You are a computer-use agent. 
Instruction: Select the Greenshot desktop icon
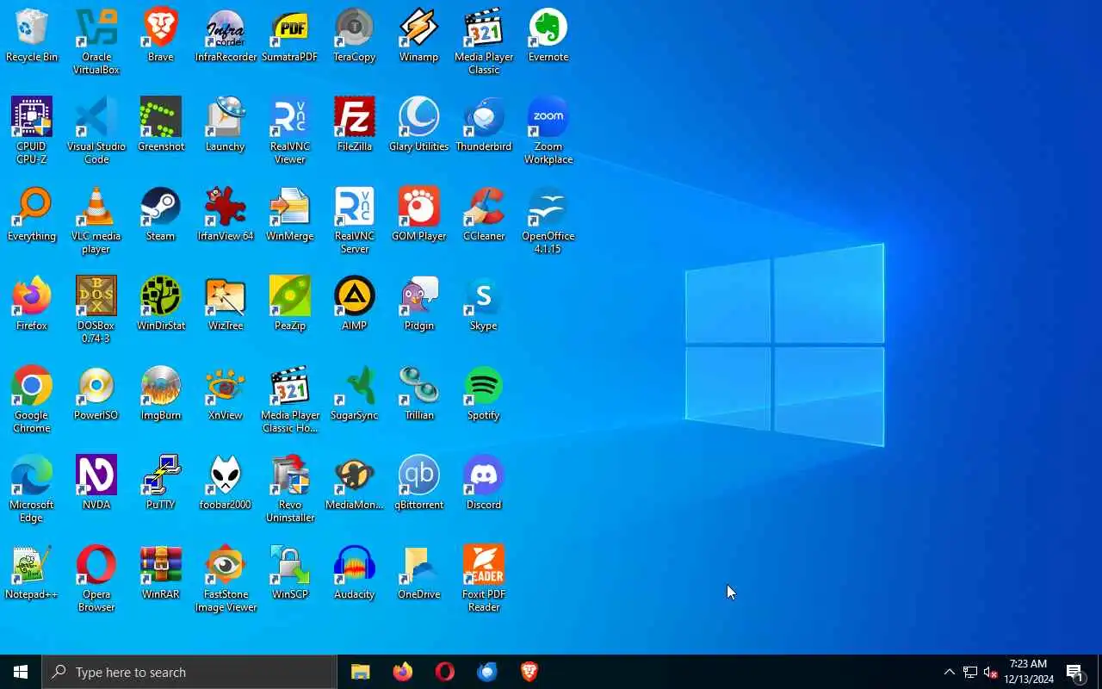161,126
